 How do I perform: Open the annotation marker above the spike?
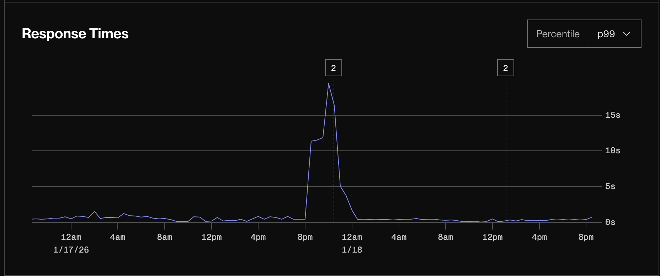pyautogui.click(x=333, y=68)
